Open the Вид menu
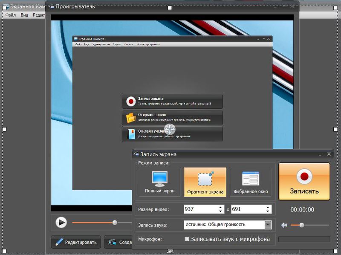Image resolution: width=341 pixels, height=255 pixels. click(x=24, y=15)
